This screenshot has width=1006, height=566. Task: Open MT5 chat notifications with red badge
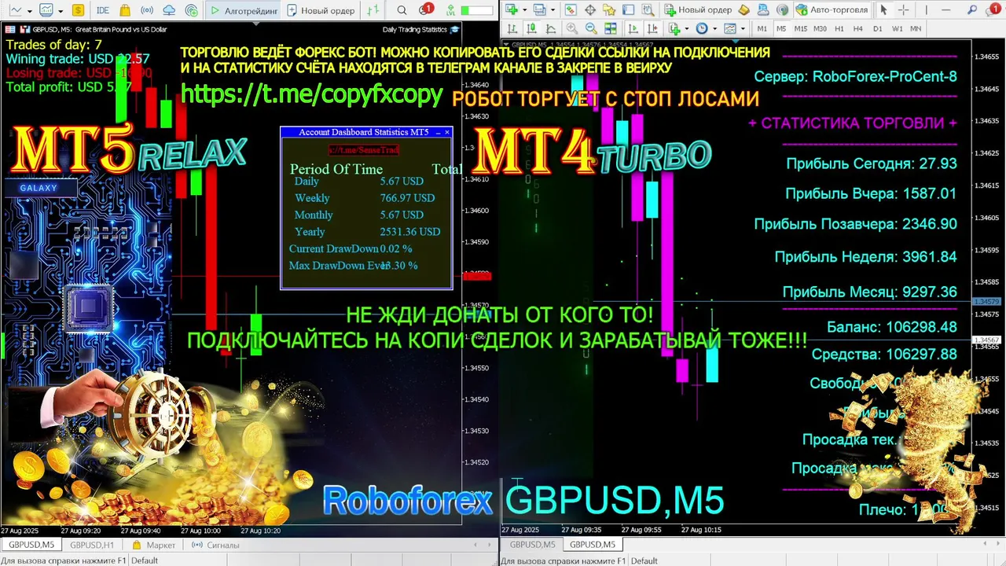coord(425,10)
